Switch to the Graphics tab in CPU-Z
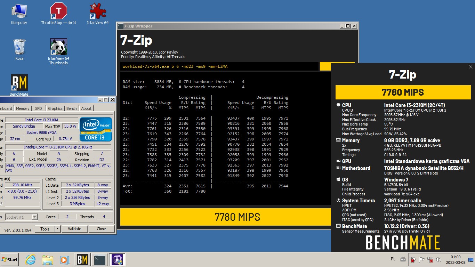This screenshot has height=267, width=475. (x=55, y=108)
